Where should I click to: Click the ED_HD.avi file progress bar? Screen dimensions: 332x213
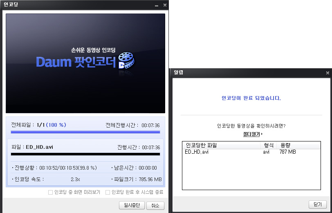pos(85,154)
